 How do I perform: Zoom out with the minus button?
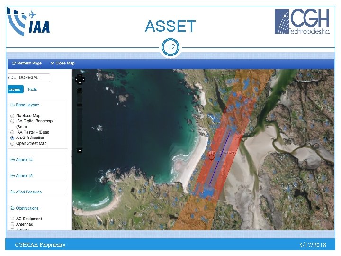pyautogui.click(x=80, y=151)
